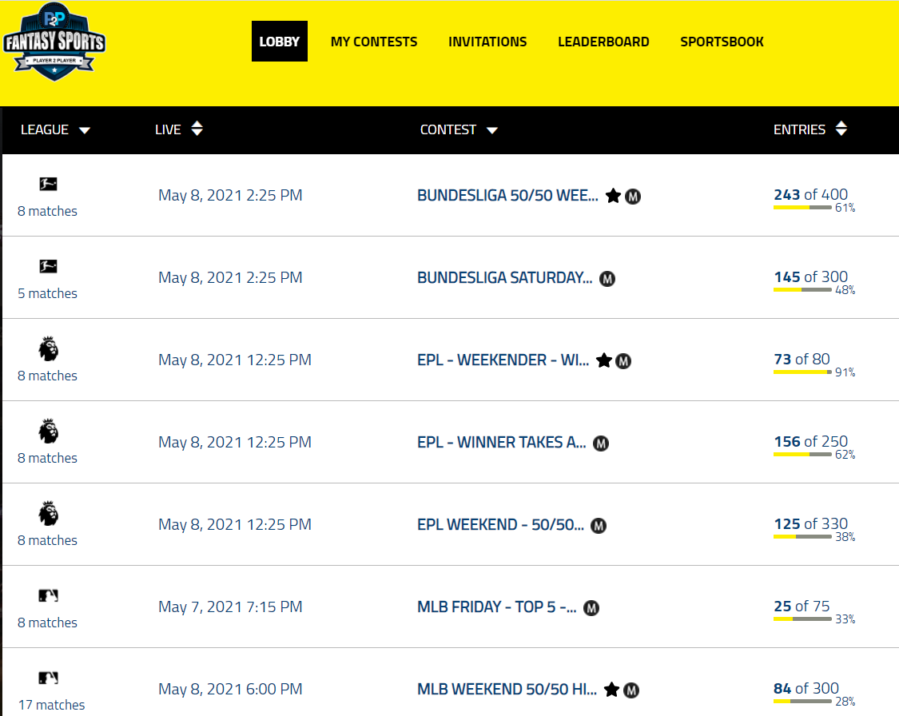Click the M badge beside Bundesliga Saturday contest

607,278
